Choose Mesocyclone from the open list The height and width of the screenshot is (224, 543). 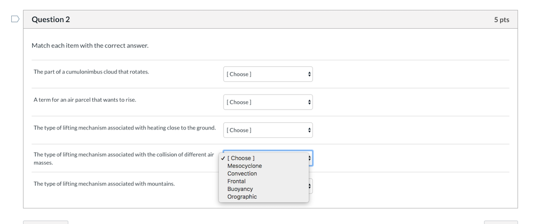tap(264, 166)
